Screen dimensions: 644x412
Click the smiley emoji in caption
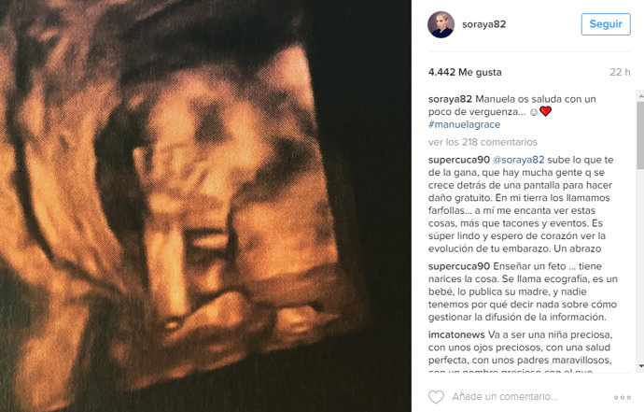(x=533, y=112)
